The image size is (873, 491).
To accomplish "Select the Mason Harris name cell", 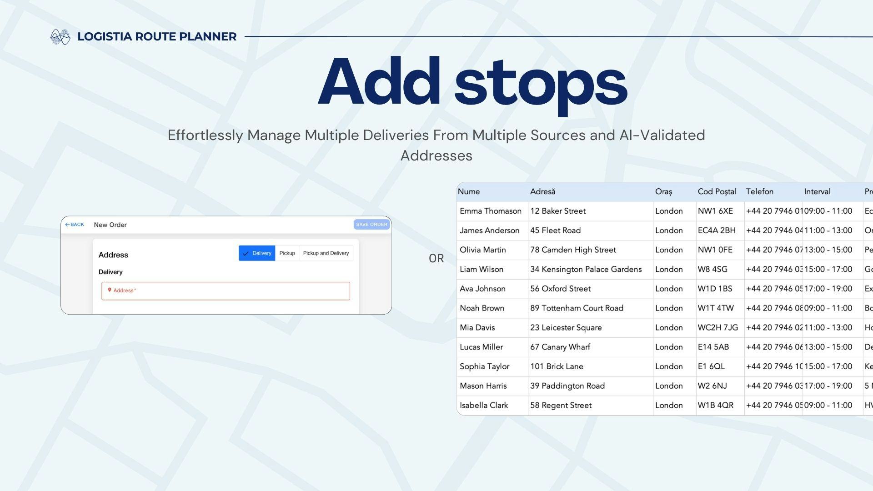I will pos(492,386).
